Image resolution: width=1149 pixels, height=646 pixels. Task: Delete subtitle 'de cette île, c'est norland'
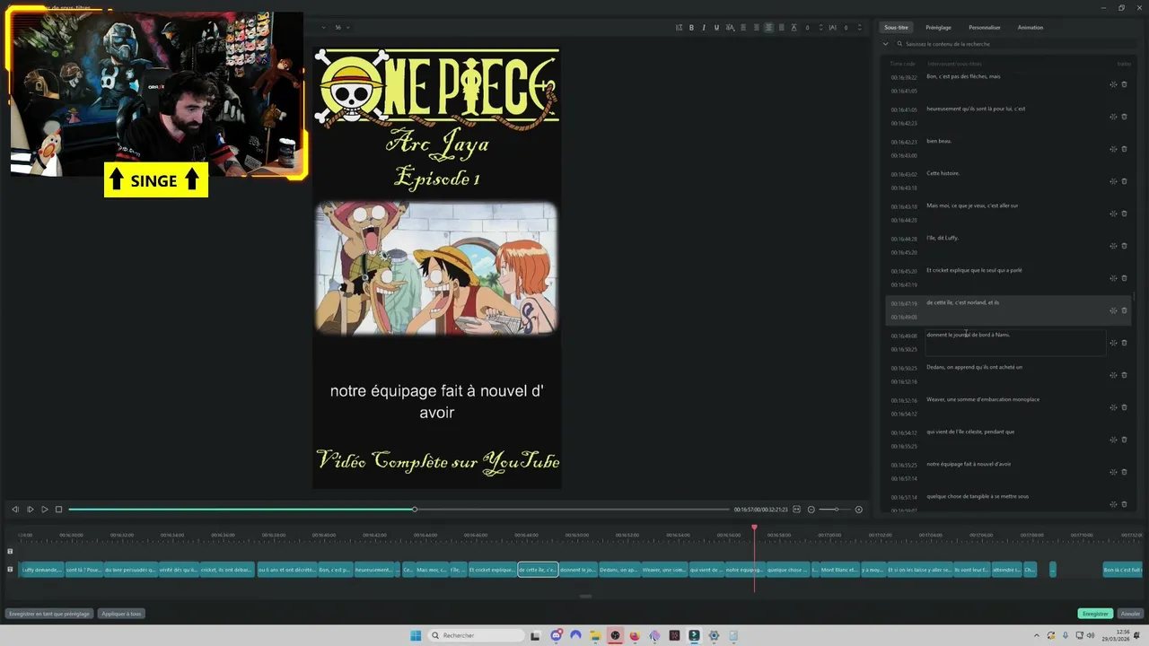1124,310
